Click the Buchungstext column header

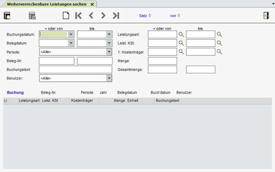167,100
